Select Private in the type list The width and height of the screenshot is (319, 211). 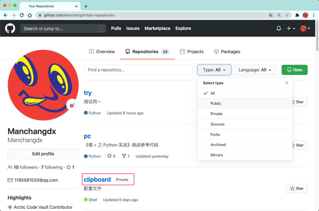(245, 114)
